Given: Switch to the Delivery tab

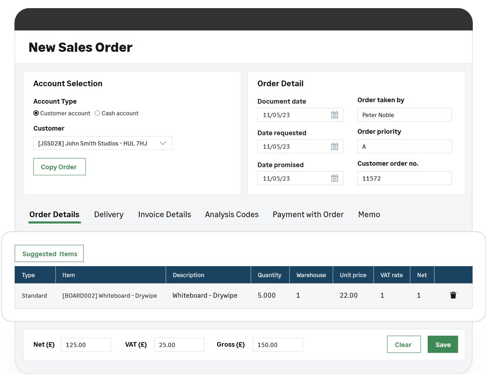Looking at the screenshot, I should pos(109,215).
